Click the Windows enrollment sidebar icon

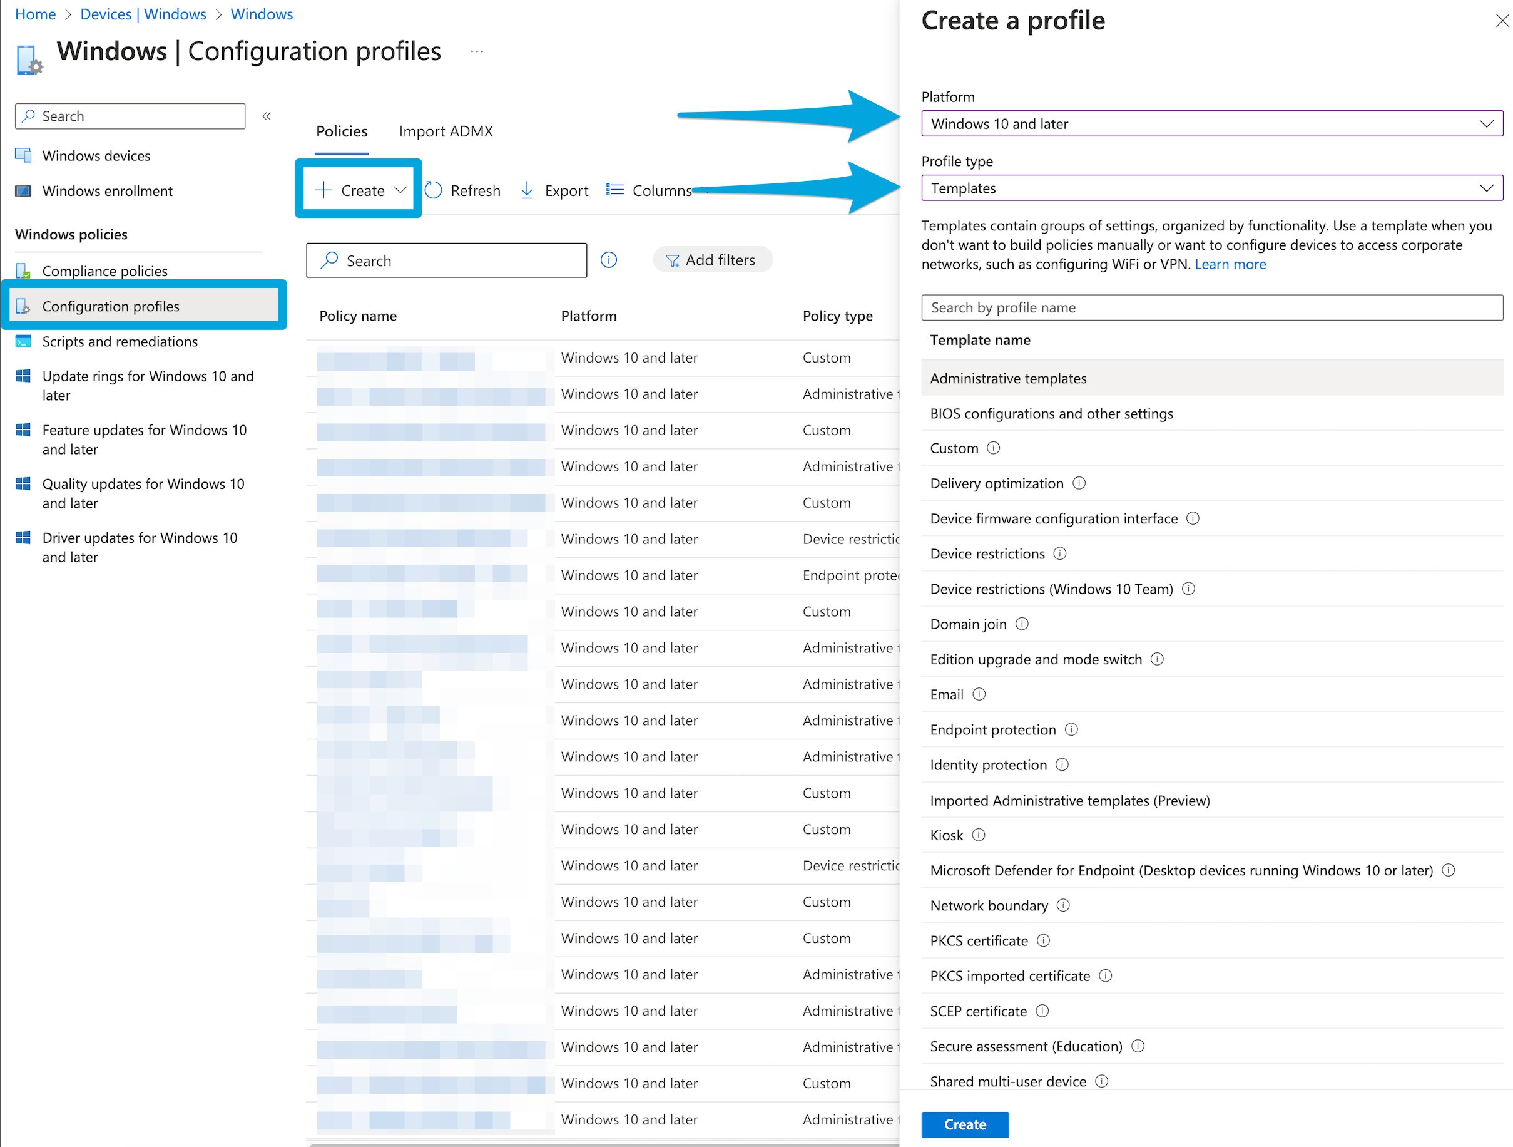(x=23, y=191)
